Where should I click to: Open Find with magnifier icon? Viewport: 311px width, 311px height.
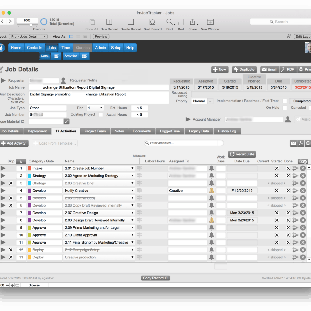[169, 22]
